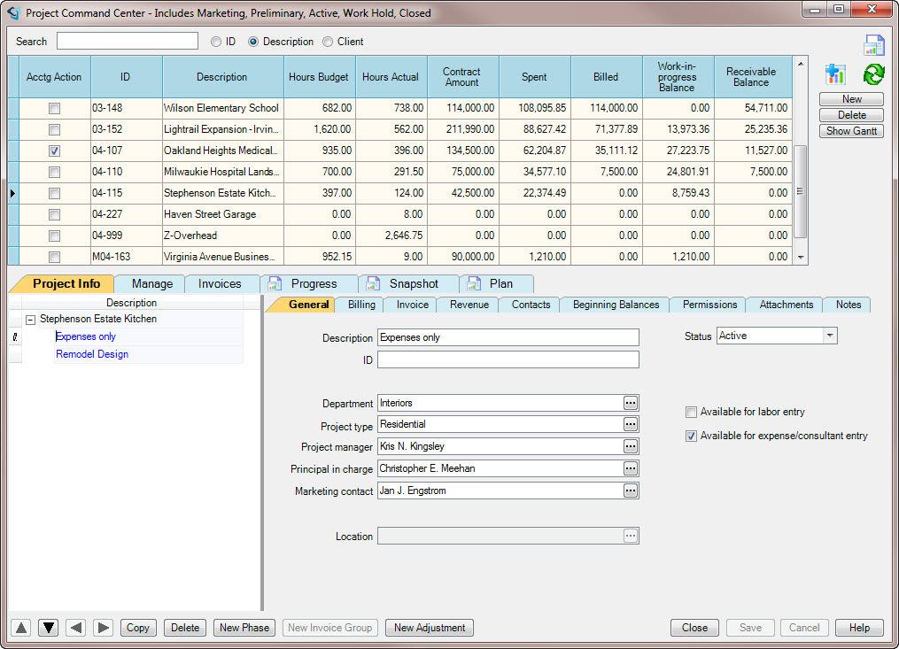Click the move up arrow button
Screen dimensions: 899x649
pos(22,628)
